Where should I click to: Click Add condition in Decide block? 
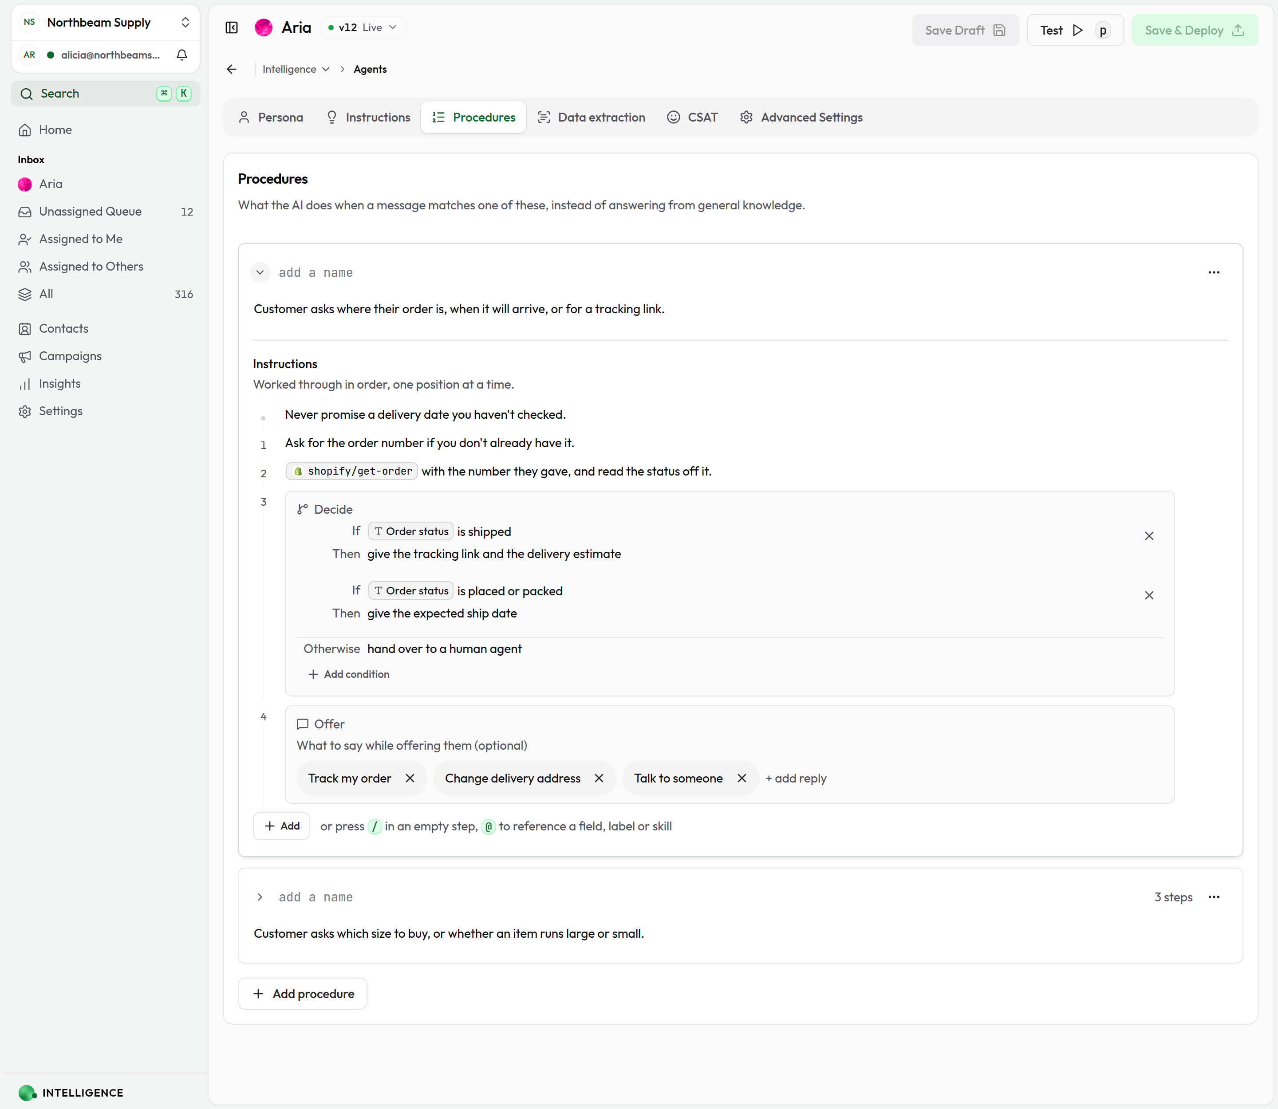(x=349, y=674)
